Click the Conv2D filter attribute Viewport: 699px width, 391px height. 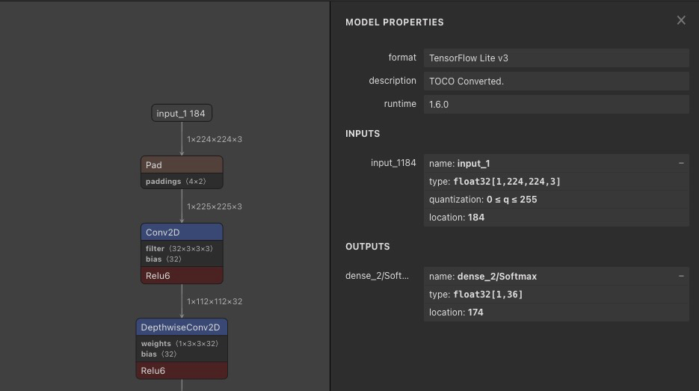click(x=179, y=248)
